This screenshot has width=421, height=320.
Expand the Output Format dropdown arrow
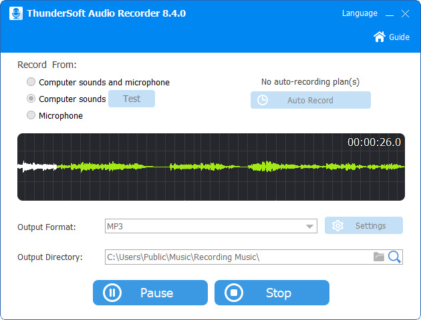(x=309, y=227)
